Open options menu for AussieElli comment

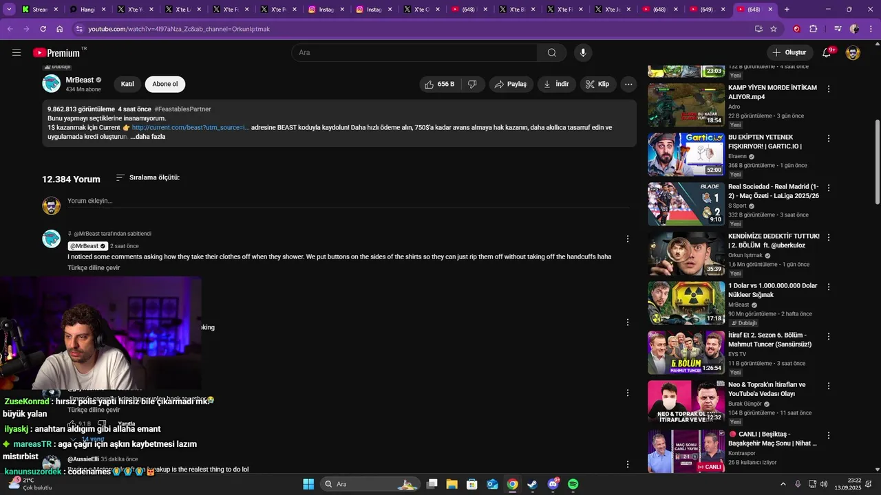pyautogui.click(x=627, y=464)
